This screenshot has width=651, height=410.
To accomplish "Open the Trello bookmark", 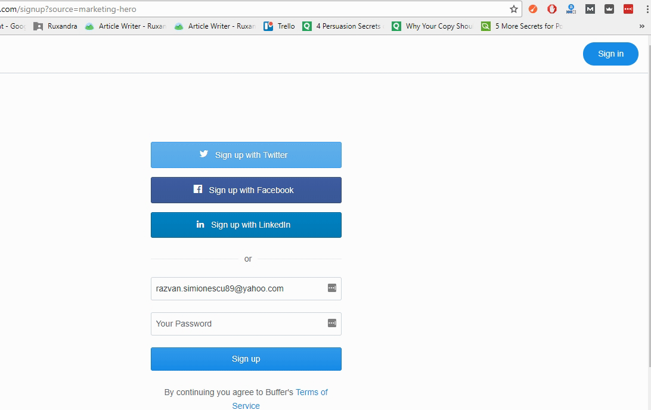I will pyautogui.click(x=280, y=26).
